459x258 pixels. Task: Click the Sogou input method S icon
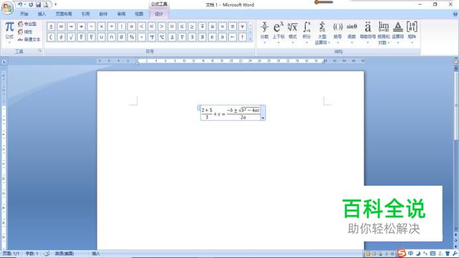[402, 253]
